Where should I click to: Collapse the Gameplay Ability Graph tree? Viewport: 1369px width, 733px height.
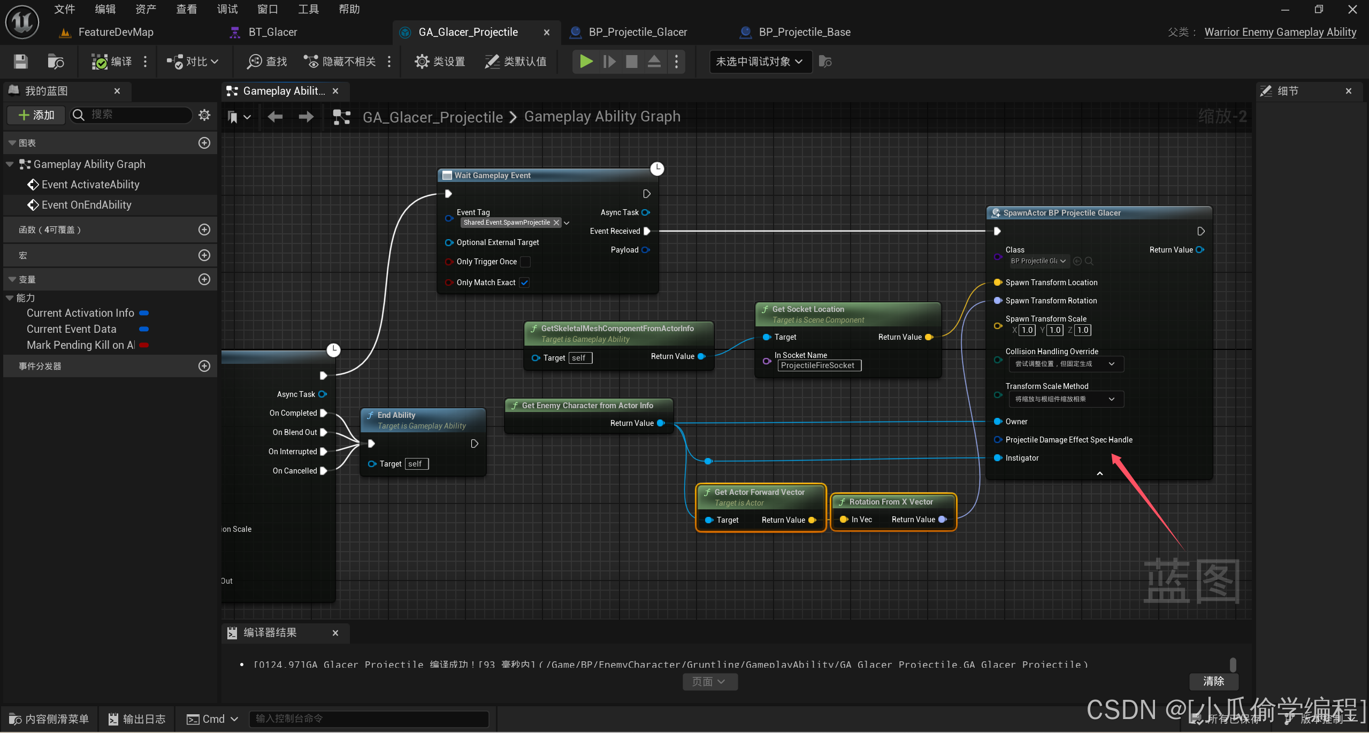click(10, 164)
